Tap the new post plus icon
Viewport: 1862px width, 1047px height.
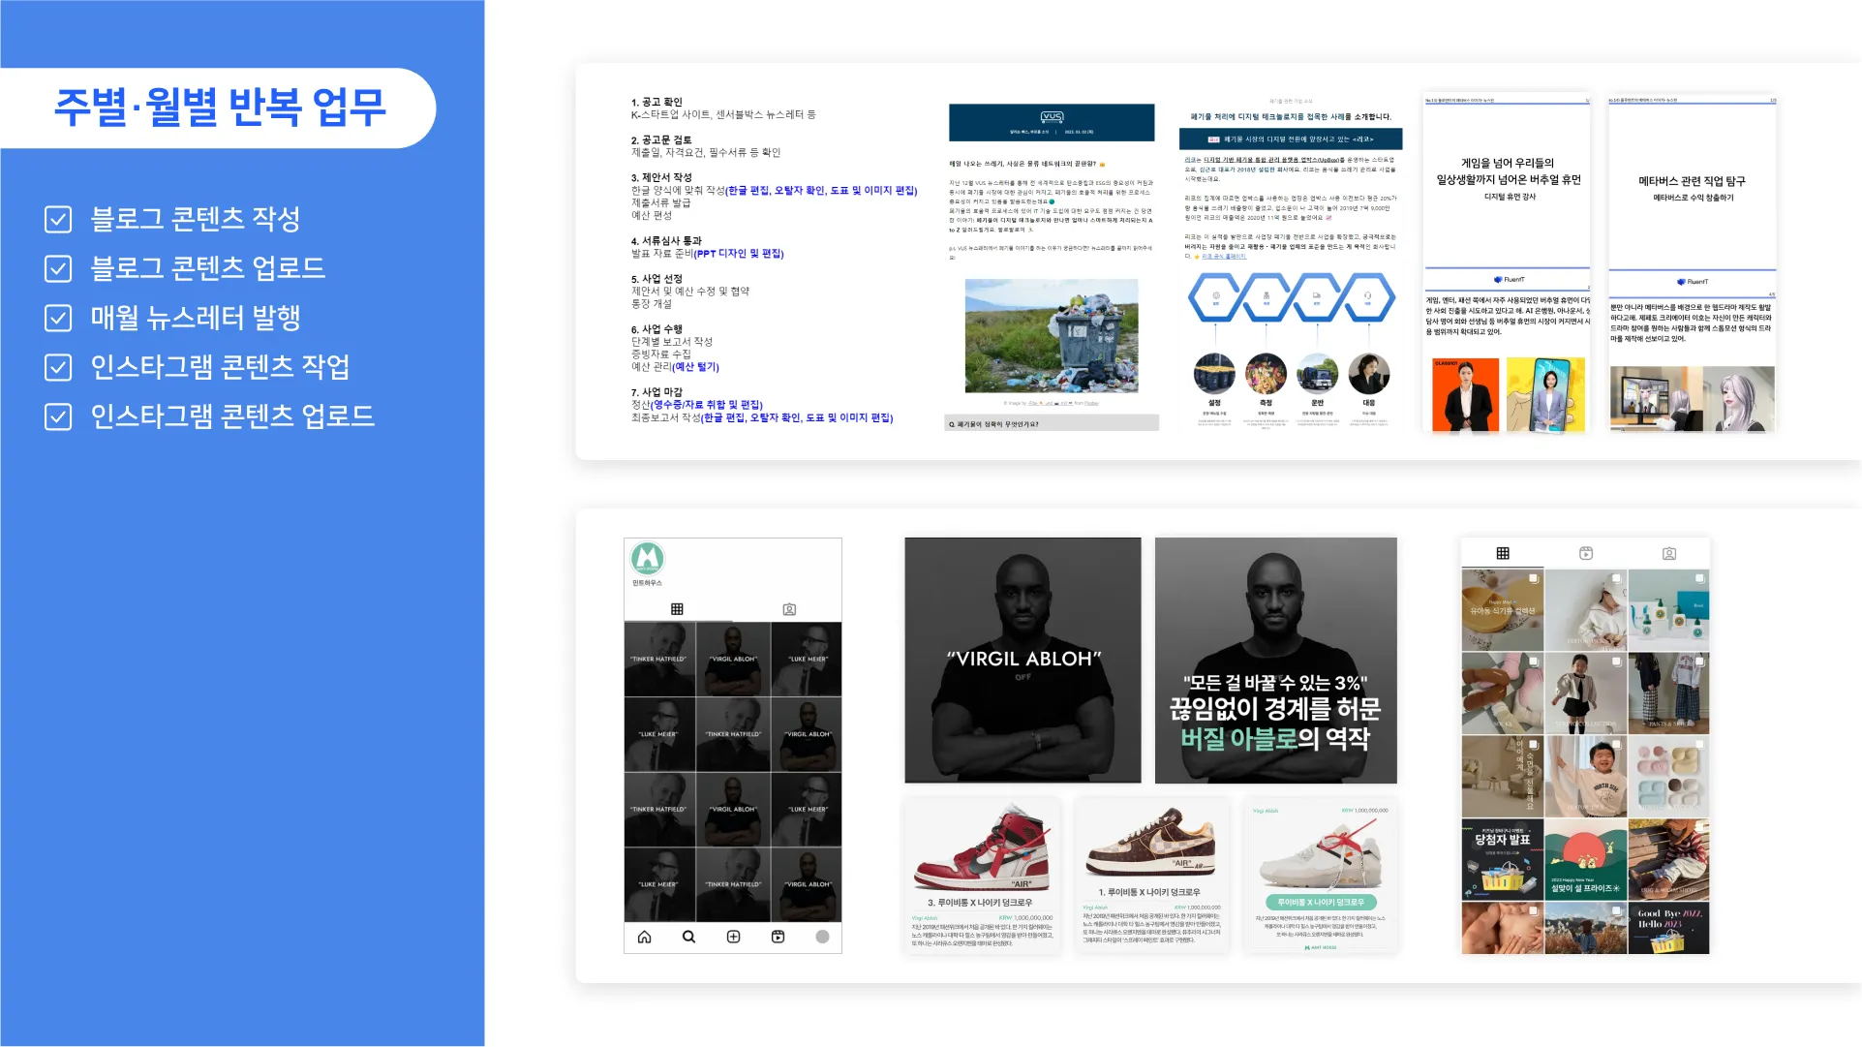(733, 937)
